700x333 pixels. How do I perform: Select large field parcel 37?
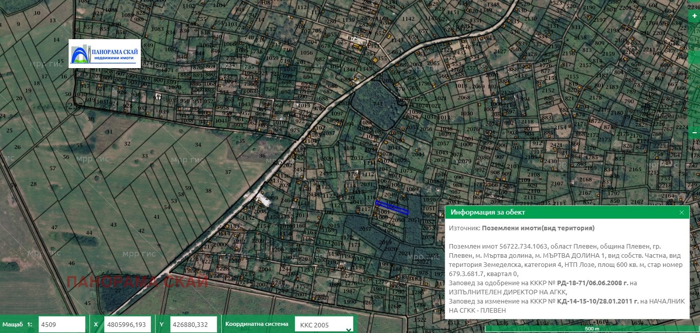coord(228,172)
